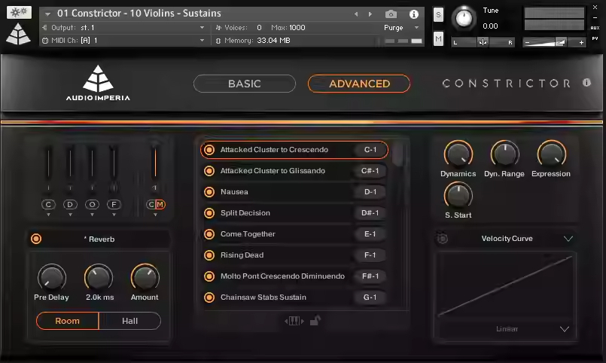This screenshot has height=363, width=606.
Task: Select Hall reverb type
Action: 129,321
